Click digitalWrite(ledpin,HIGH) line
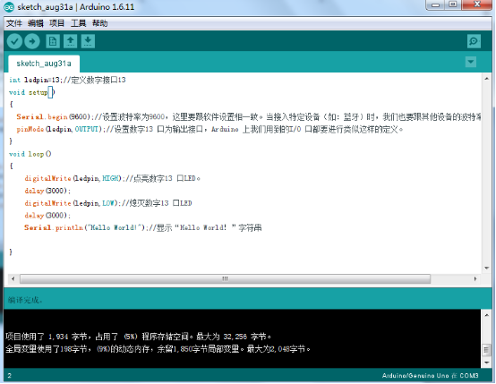Image resolution: width=496 pixels, height=384 pixels. click(x=112, y=179)
